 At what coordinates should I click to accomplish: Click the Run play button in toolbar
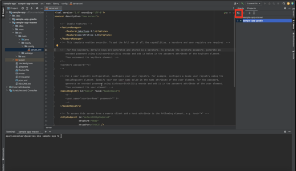265,3
